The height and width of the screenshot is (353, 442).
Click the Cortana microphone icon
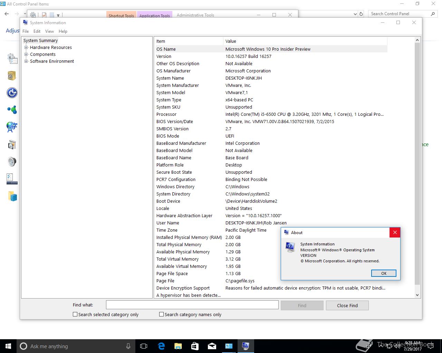tap(128, 346)
